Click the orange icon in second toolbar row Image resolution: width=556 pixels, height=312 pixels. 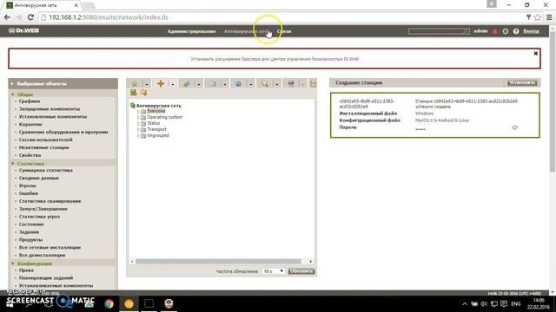[x=143, y=93]
